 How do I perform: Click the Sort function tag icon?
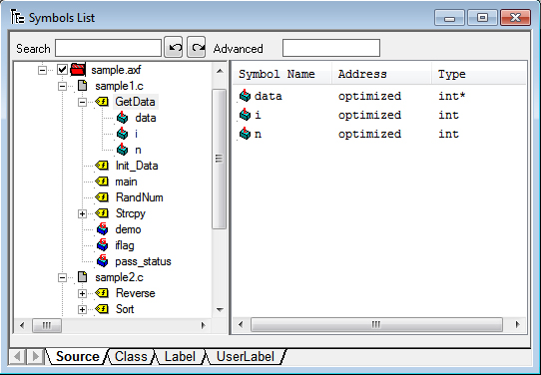pos(102,309)
